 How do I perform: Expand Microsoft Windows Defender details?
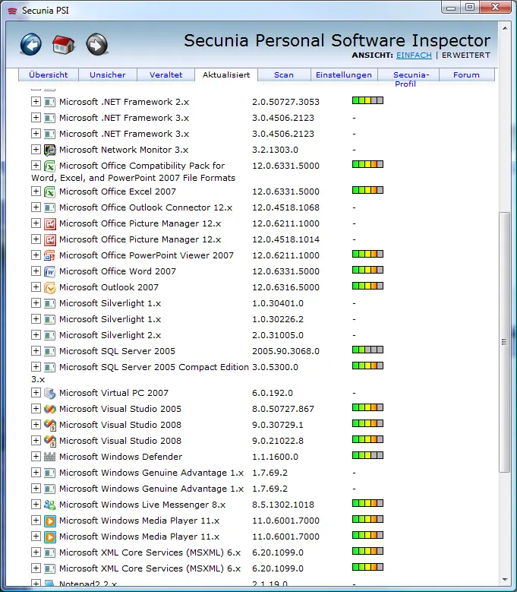(36, 457)
